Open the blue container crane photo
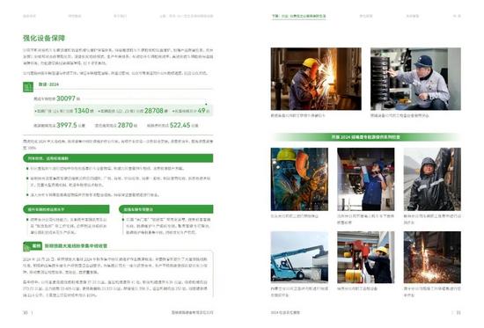Image resolution: width=484 pixels, height=328 pixels. pyautogui.click(x=299, y=257)
